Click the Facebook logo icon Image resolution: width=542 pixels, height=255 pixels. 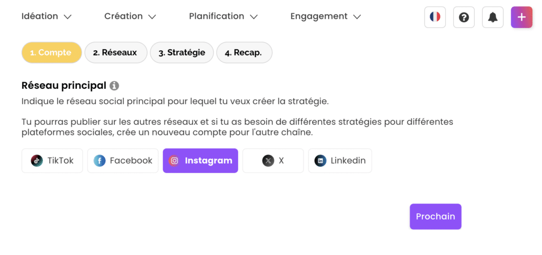tap(100, 161)
